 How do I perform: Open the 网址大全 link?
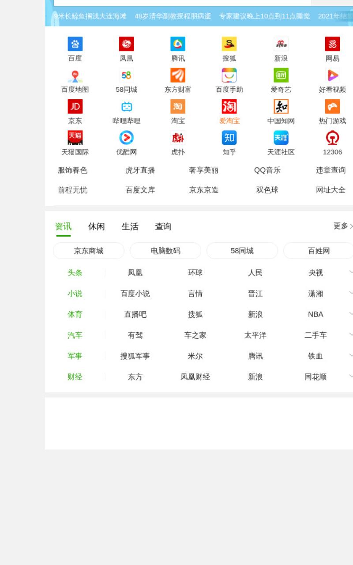click(x=330, y=190)
